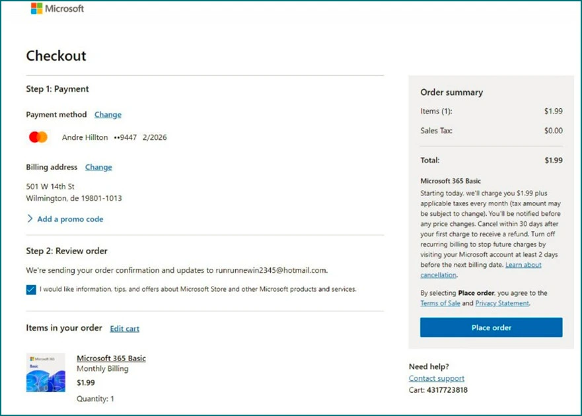
Task: Click the $1.99 price under Monthly Billing
Action: point(86,382)
